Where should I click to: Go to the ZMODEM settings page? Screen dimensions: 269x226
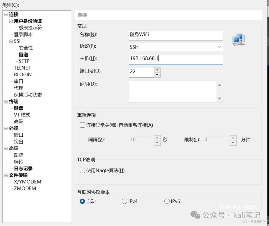click(x=25, y=189)
